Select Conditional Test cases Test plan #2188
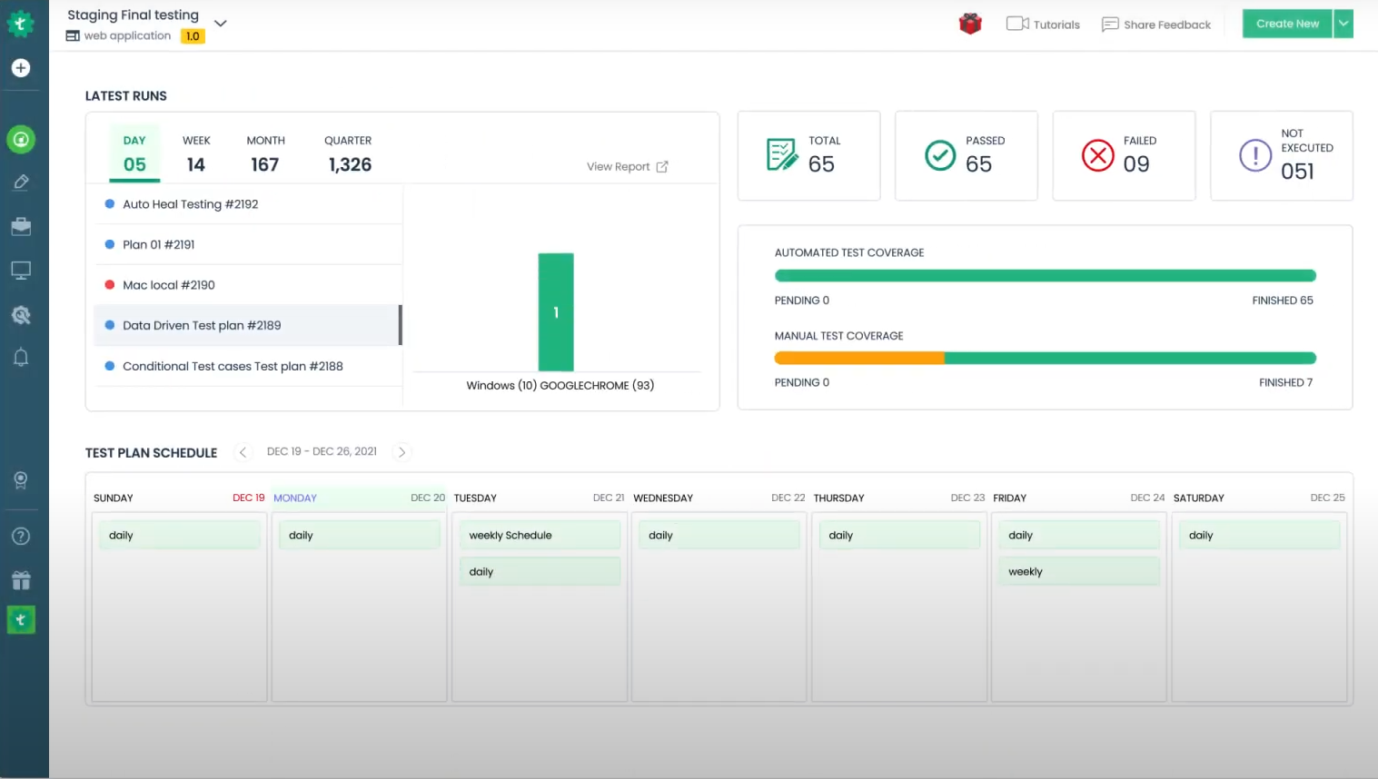The width and height of the screenshot is (1378, 779). click(x=248, y=366)
